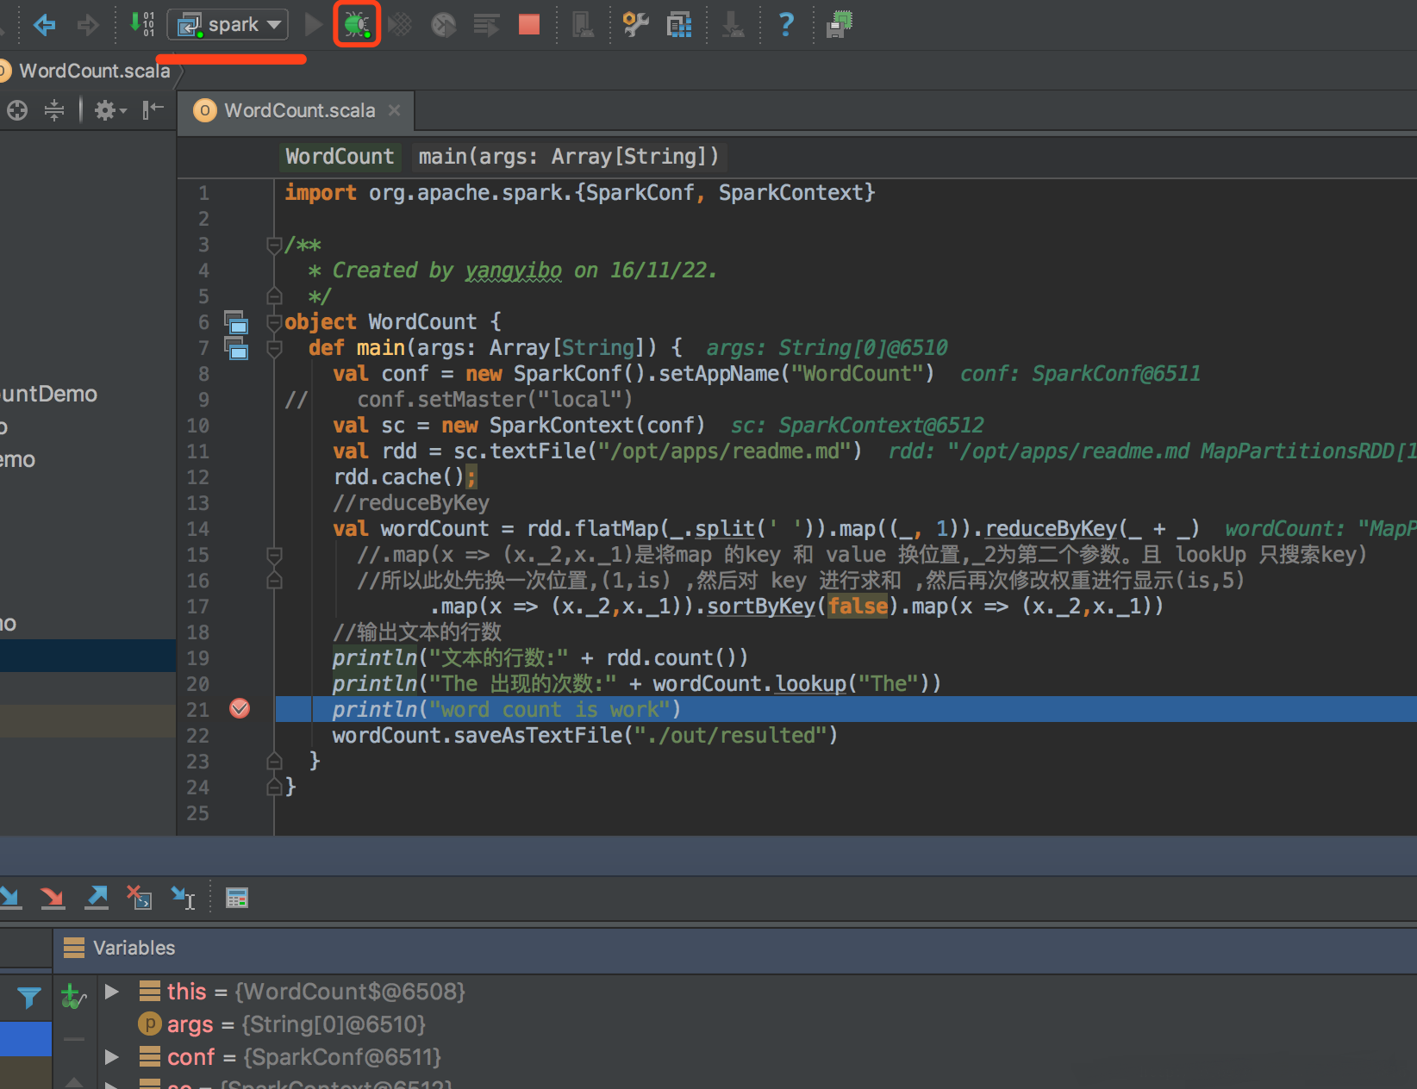Toggle the code fold on line 3
Screen dimensions: 1417x1089
click(x=274, y=245)
